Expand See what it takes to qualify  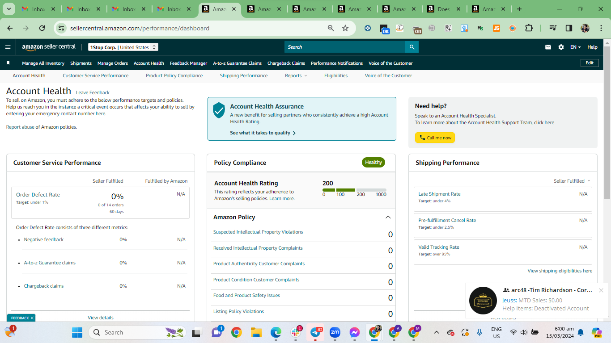click(x=263, y=133)
